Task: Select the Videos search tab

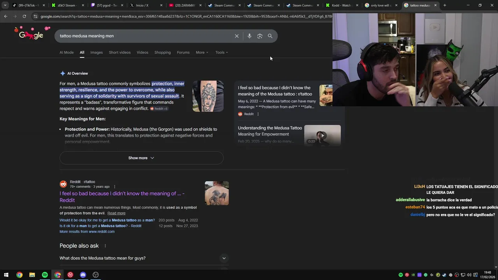Action: click(142, 52)
